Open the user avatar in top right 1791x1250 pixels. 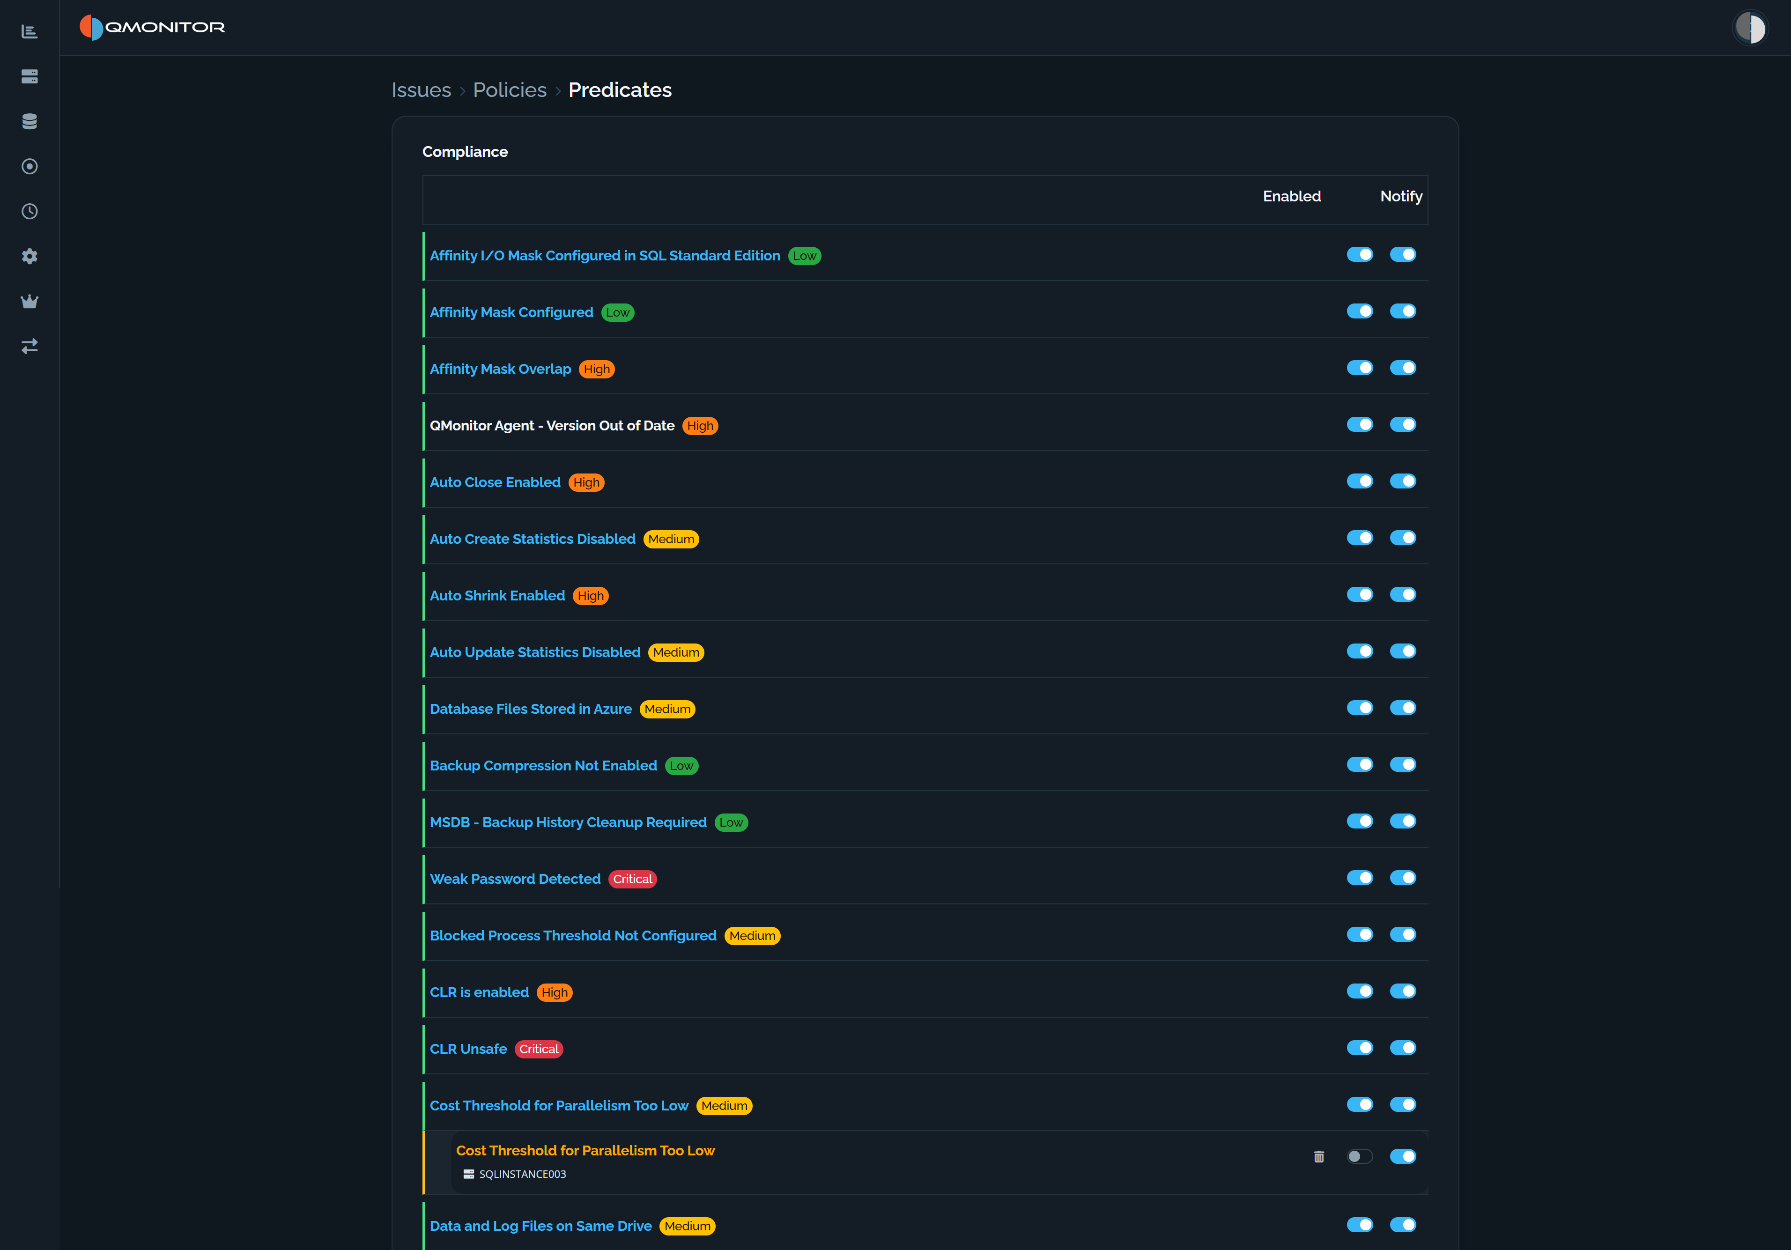pyautogui.click(x=1750, y=28)
